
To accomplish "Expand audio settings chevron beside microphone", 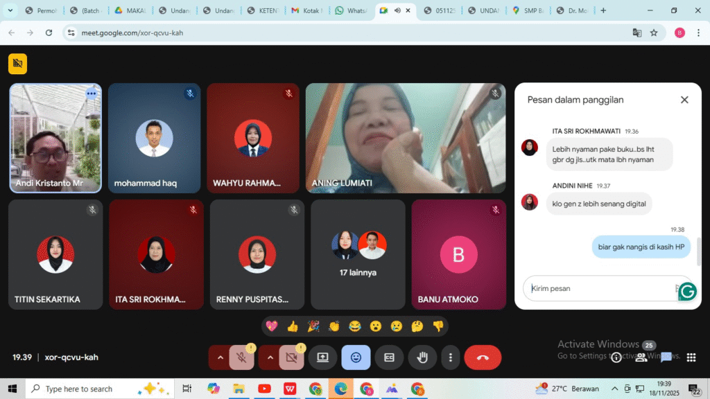I will 220,357.
